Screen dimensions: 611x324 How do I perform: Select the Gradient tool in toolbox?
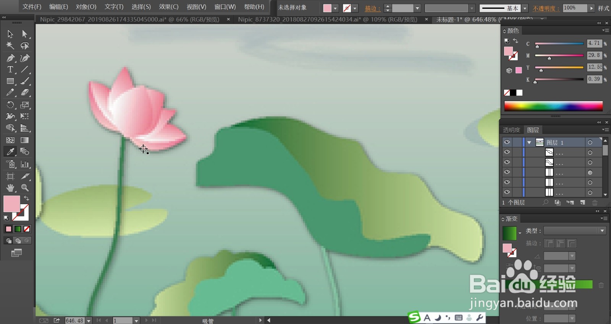click(x=25, y=140)
